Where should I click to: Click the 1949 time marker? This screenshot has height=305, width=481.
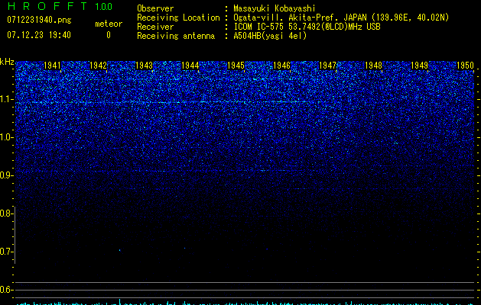tap(419, 66)
